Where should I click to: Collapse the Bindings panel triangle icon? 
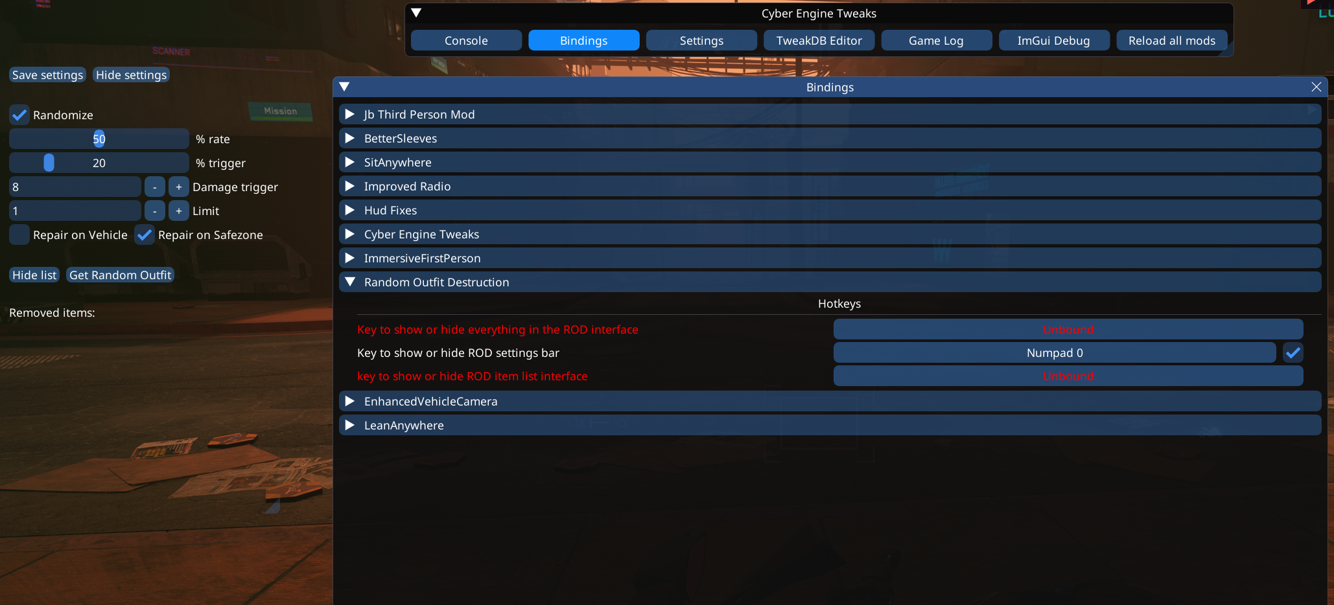(345, 87)
